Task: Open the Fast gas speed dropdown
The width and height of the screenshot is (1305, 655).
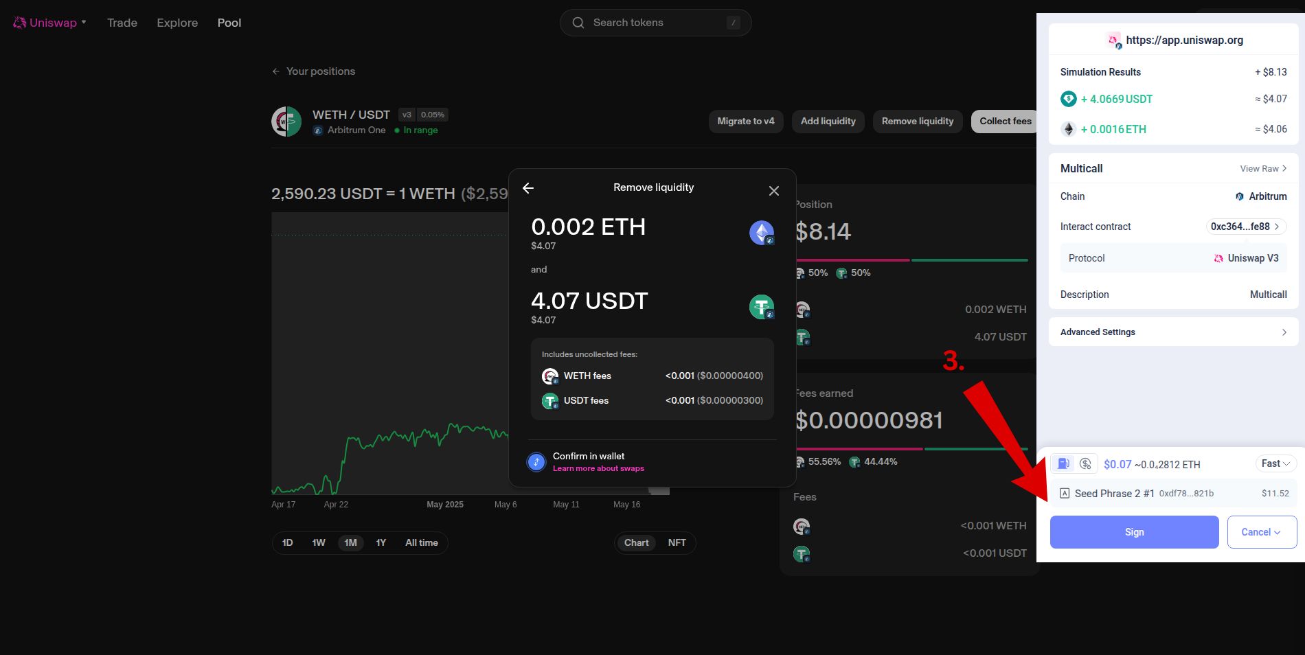Action: (1275, 463)
